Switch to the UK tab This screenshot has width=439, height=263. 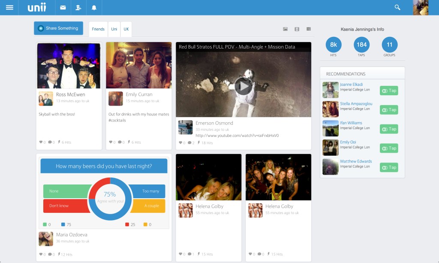126,29
